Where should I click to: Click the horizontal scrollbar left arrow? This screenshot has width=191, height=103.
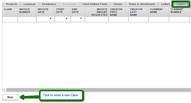click(x=4, y=90)
